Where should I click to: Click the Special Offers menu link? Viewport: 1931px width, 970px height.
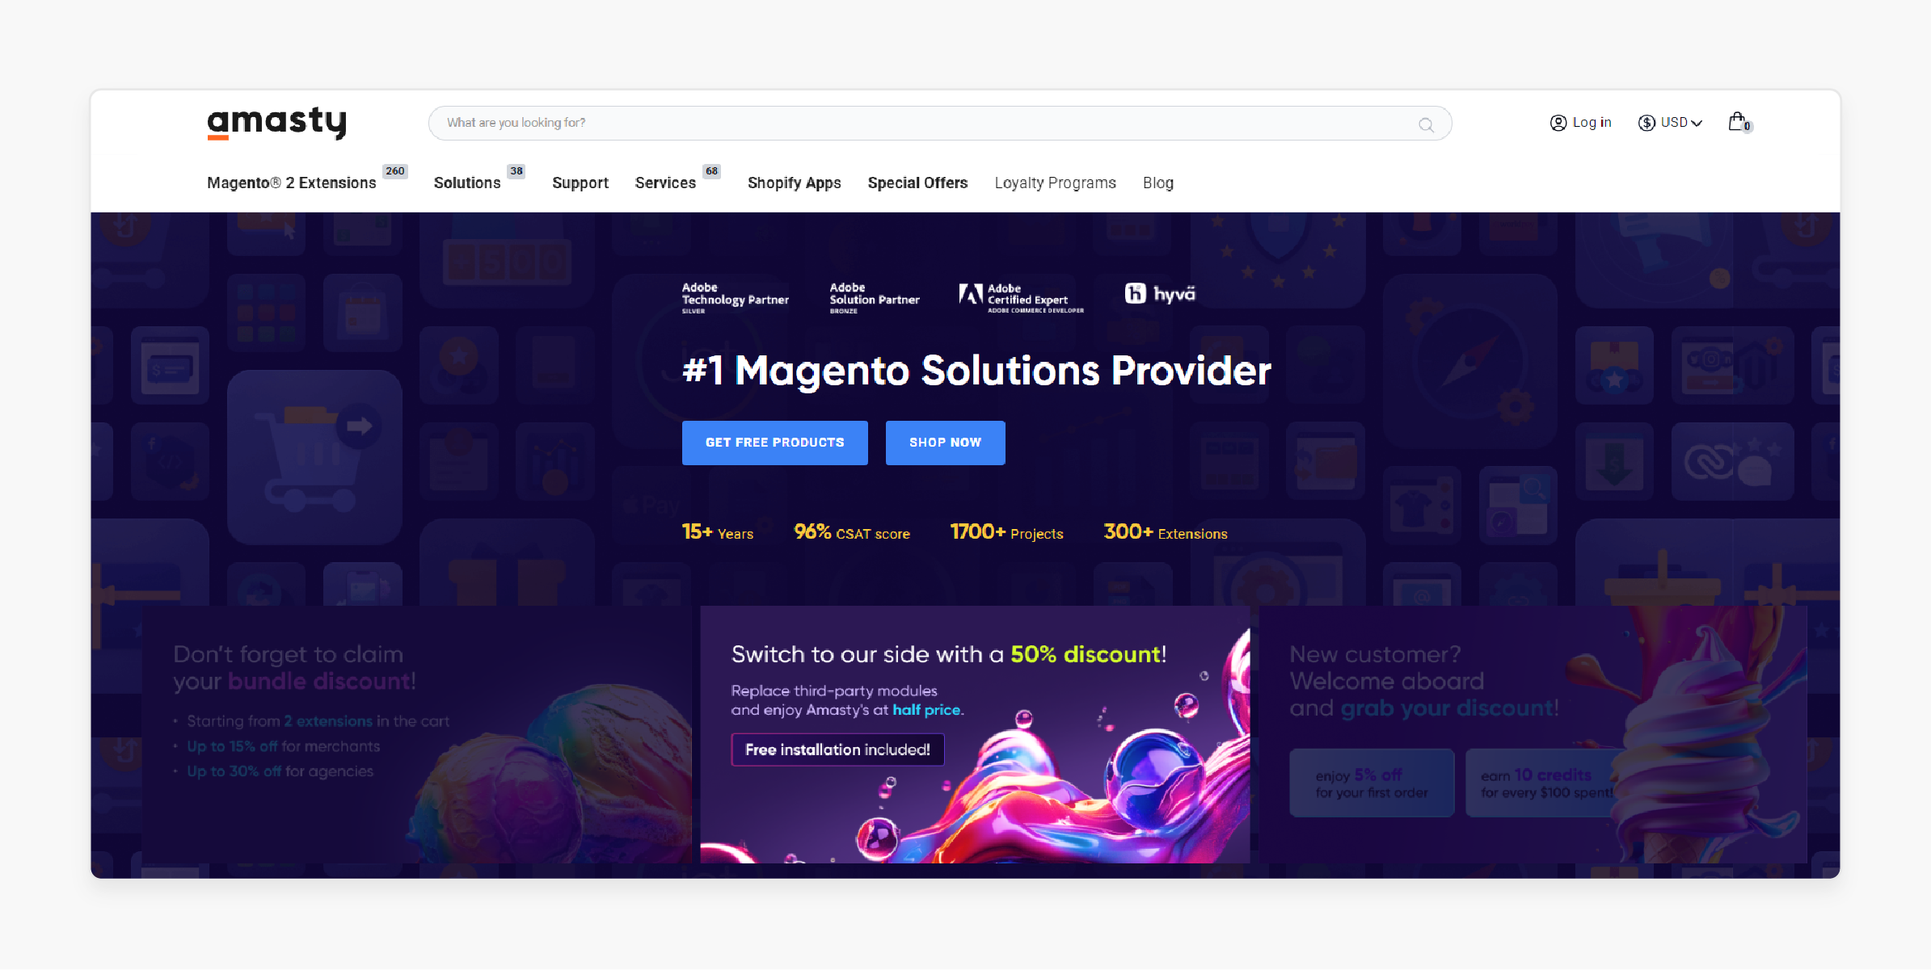coord(917,183)
